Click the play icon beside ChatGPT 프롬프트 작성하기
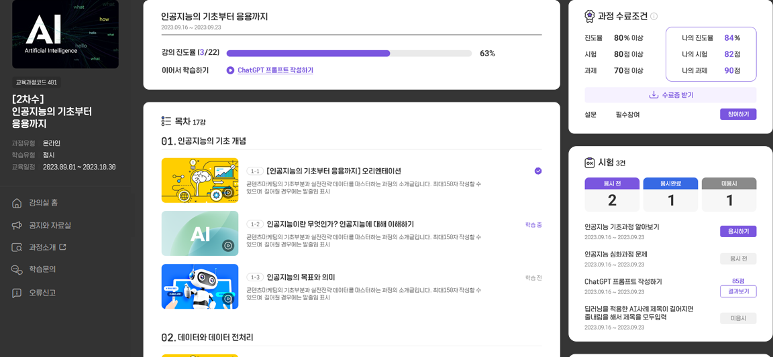This screenshot has width=773, height=357. (x=230, y=70)
